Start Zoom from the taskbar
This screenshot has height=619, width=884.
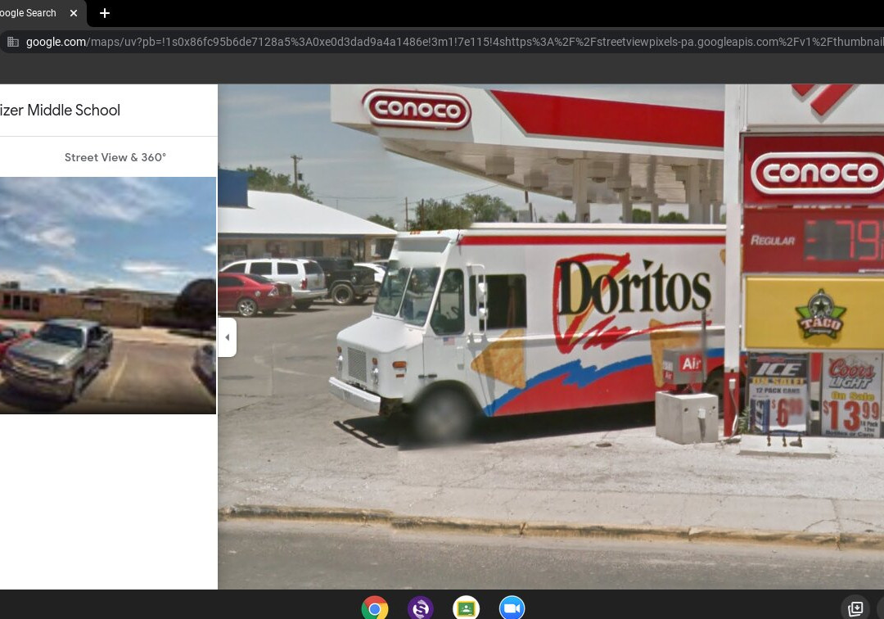(512, 608)
